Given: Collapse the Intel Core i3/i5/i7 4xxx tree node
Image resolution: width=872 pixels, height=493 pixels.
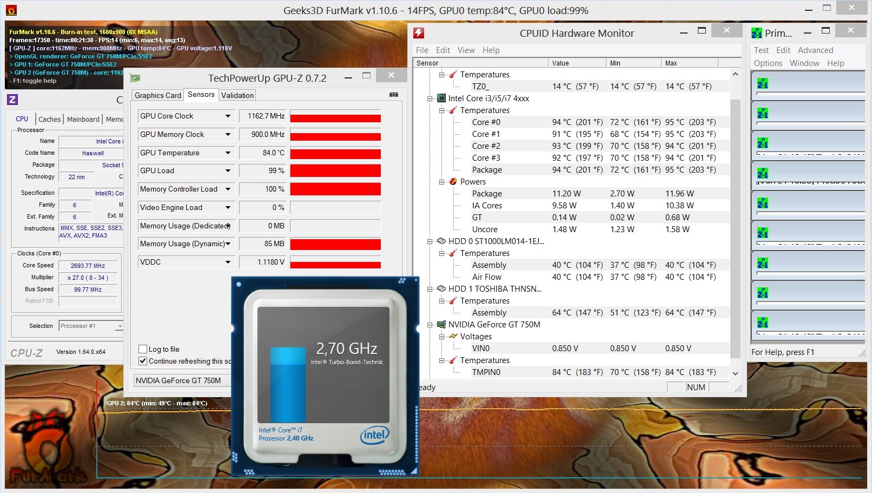Looking at the screenshot, I should [x=430, y=98].
